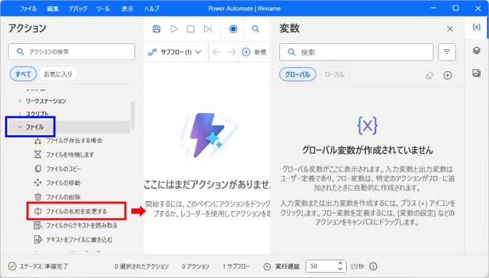Open the ファイル menu

coord(28,9)
